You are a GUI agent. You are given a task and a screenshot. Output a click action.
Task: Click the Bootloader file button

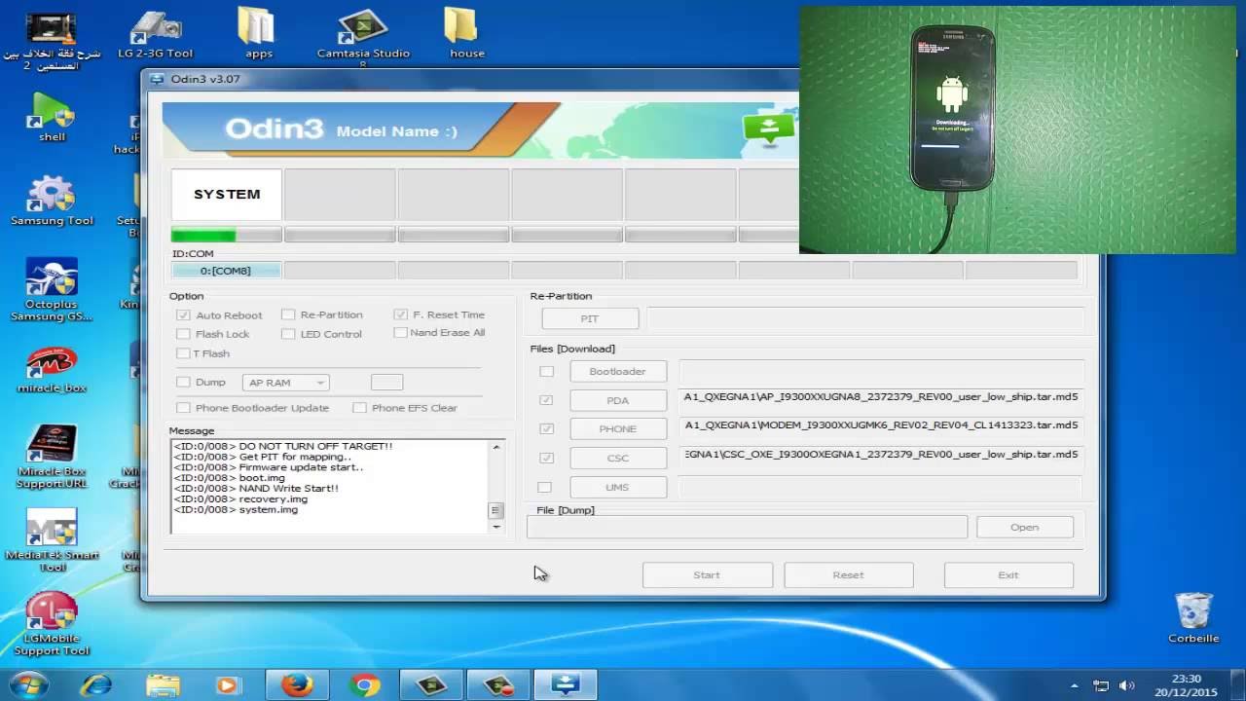click(618, 371)
